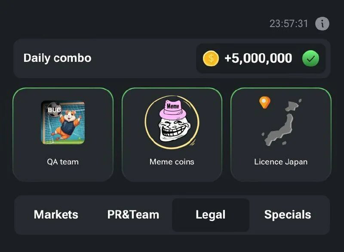This screenshot has height=252, width=344.
Task: Open the info icon next to timer
Action: pos(322,24)
